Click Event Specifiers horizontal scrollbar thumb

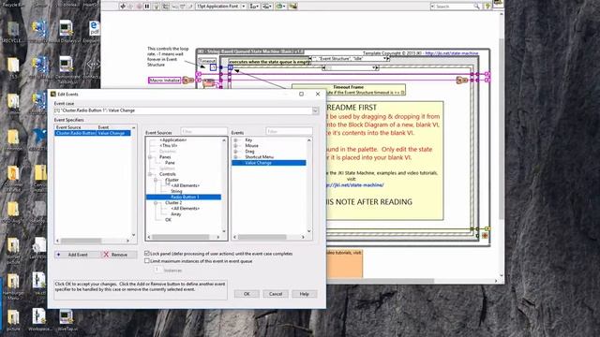(82, 241)
